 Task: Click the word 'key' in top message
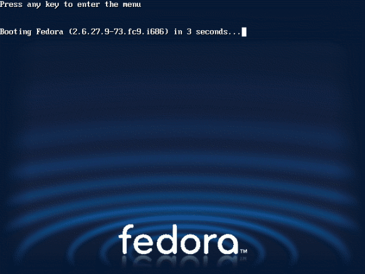point(52,4)
